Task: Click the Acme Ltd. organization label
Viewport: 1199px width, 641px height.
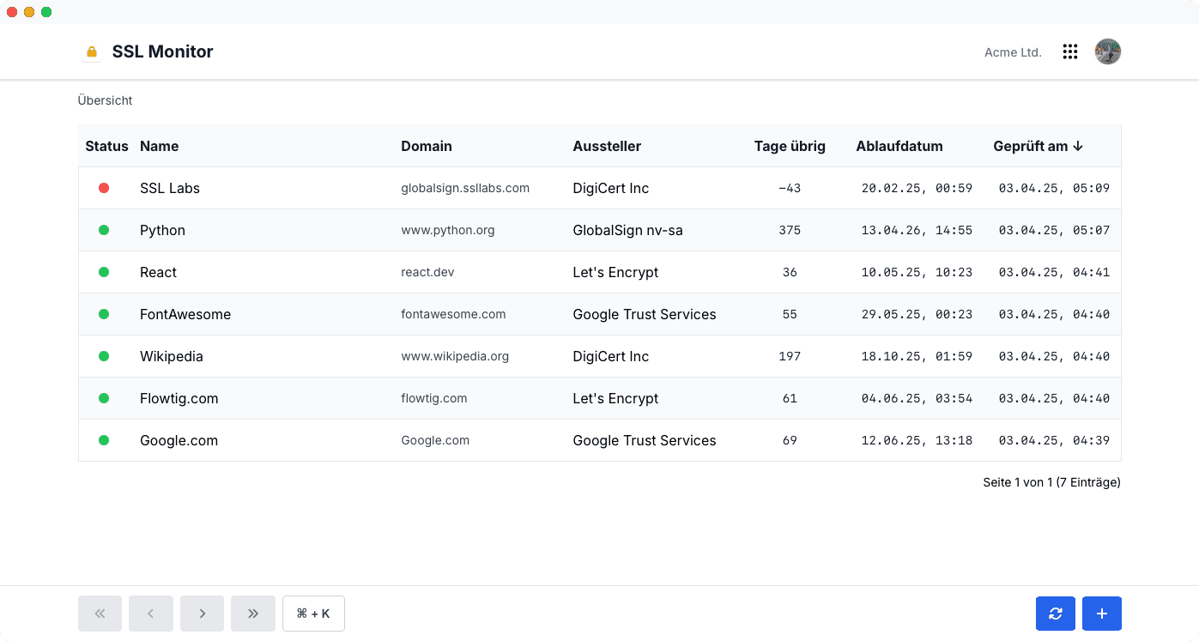Action: point(1013,52)
